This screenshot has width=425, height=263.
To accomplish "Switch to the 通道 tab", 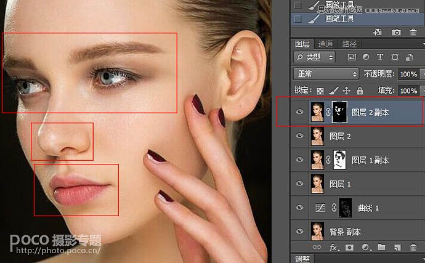I will click(326, 44).
